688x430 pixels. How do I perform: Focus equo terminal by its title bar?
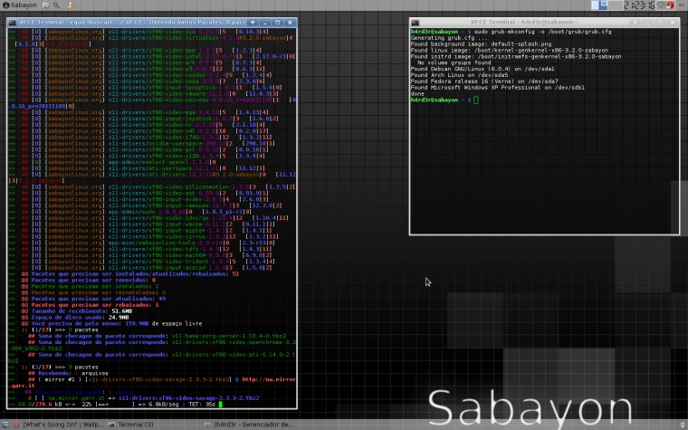click(x=131, y=23)
